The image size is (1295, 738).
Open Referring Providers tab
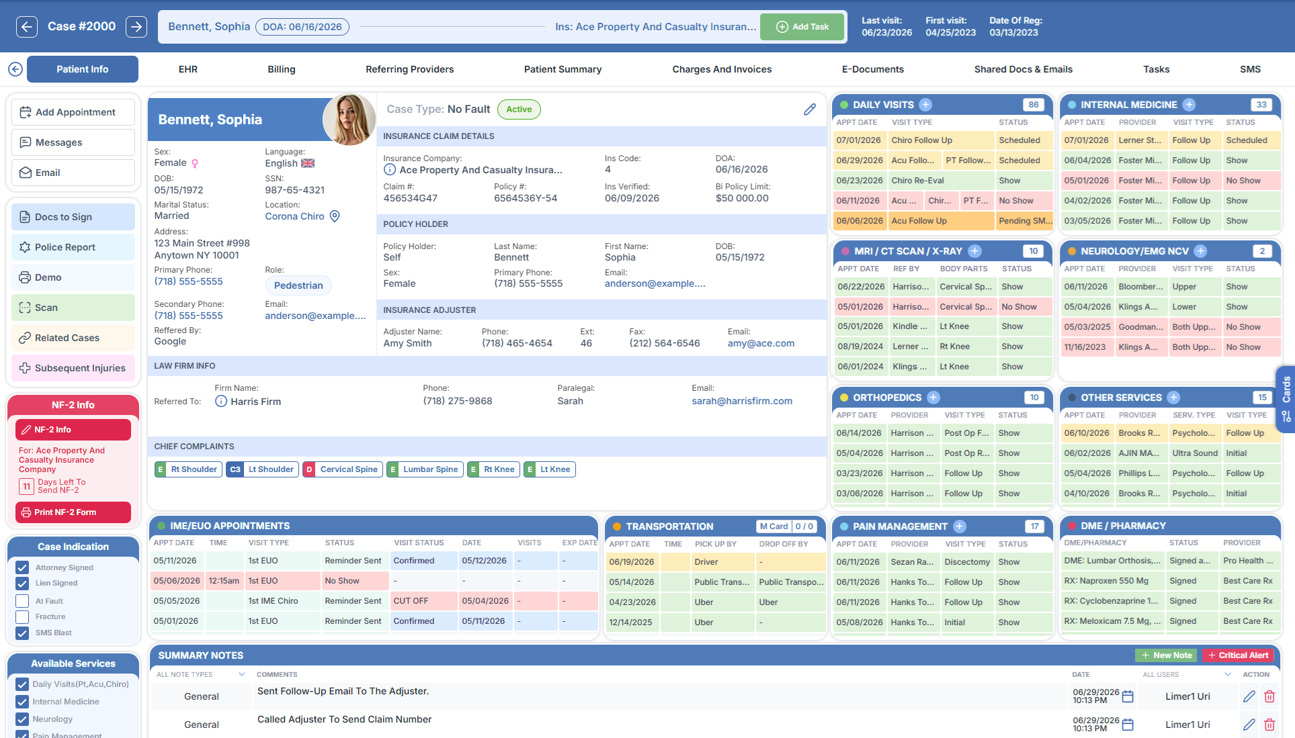410,69
